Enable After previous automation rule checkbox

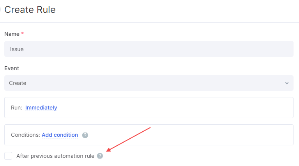click(8, 156)
